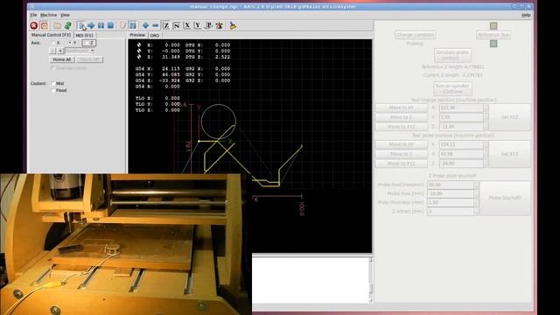Toggle block delete slash icon
Viewport: 560px width, 315px height.
coord(123,25)
